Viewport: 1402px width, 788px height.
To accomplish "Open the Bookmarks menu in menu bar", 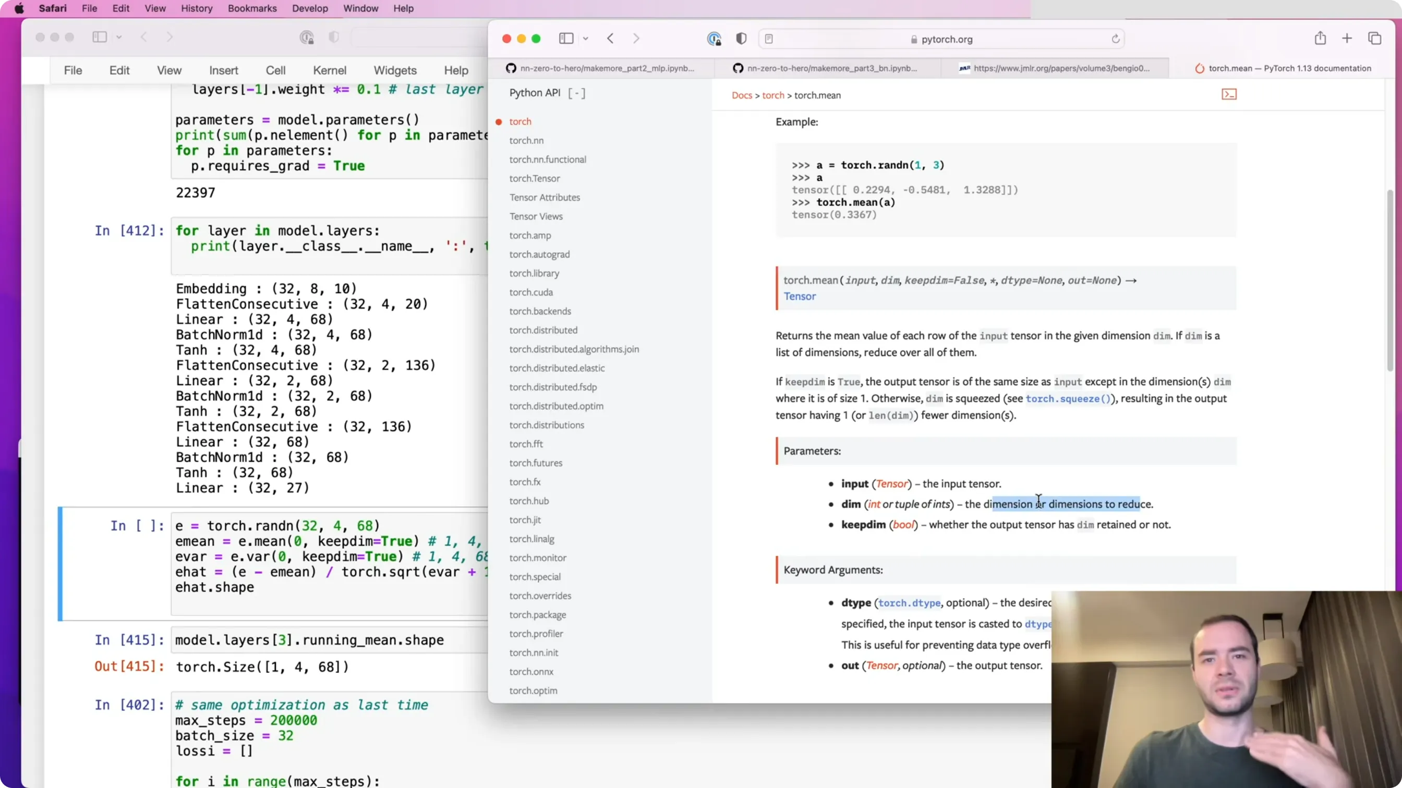I will [x=252, y=8].
